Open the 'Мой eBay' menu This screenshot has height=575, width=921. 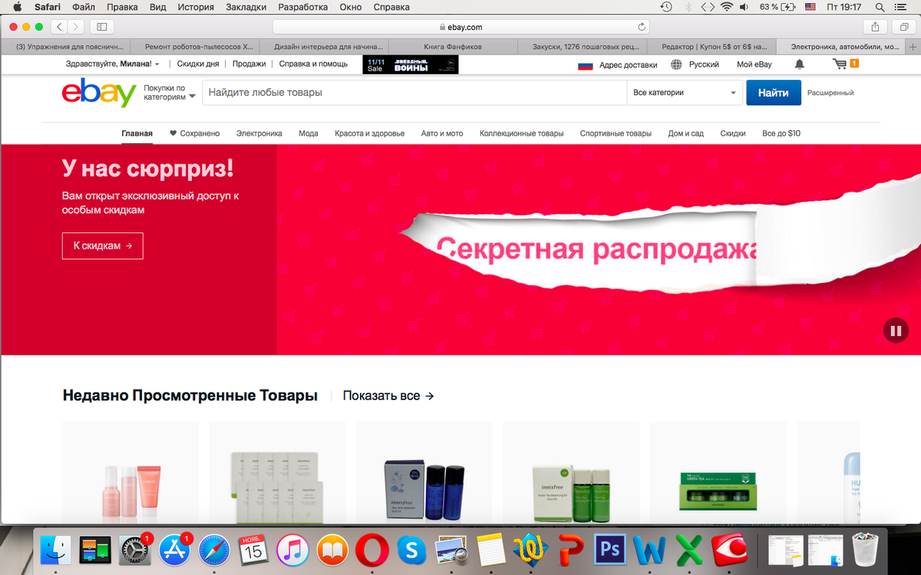(754, 64)
